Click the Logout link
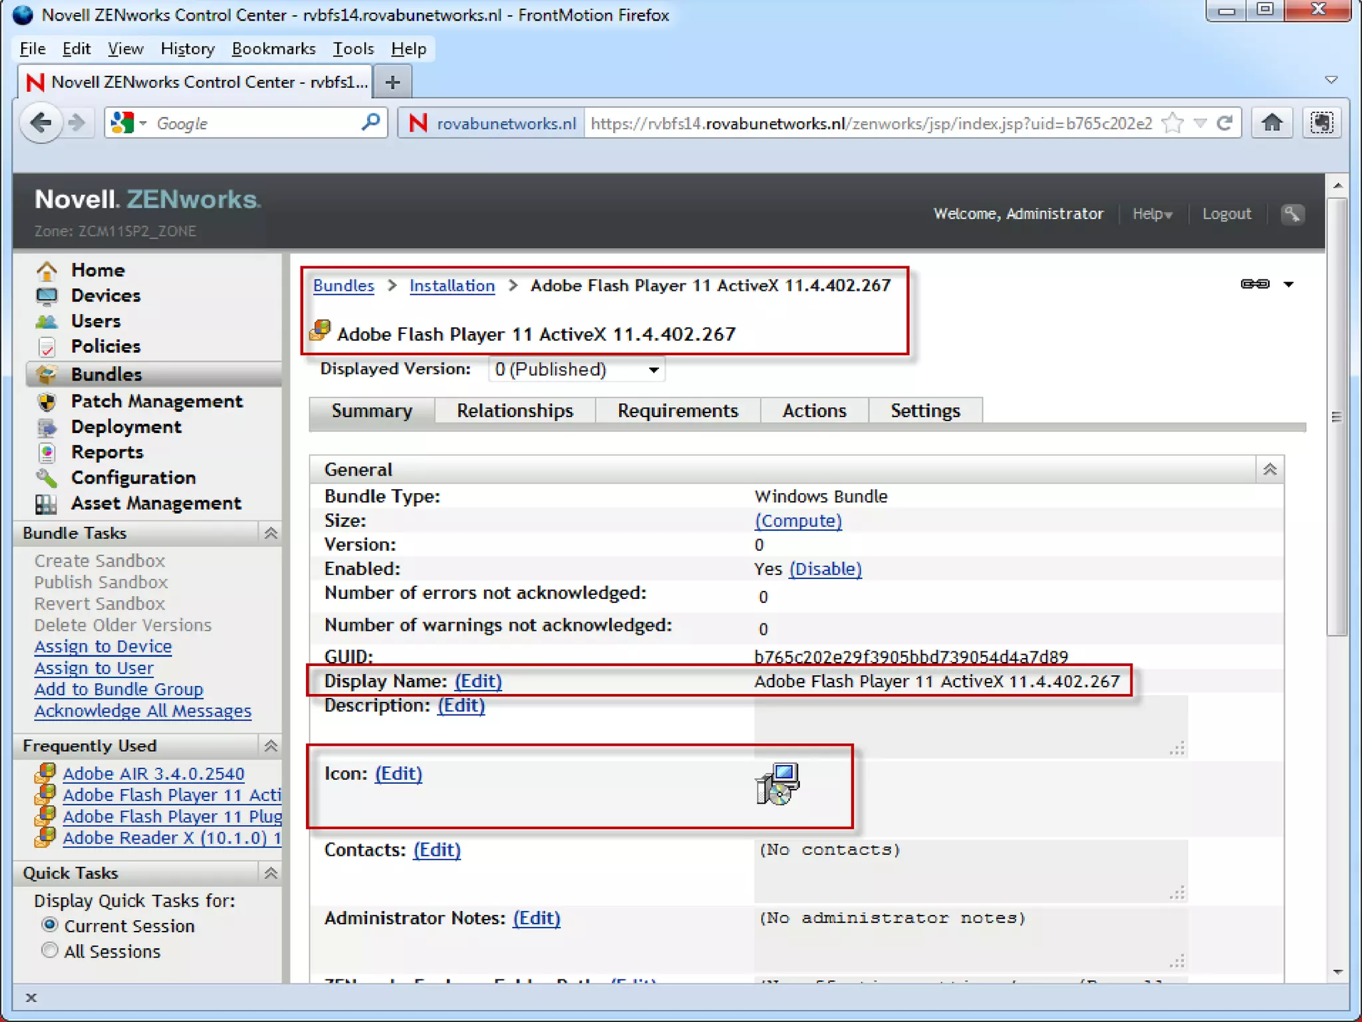Screen dimensions: 1362x1022 [x=1226, y=214]
